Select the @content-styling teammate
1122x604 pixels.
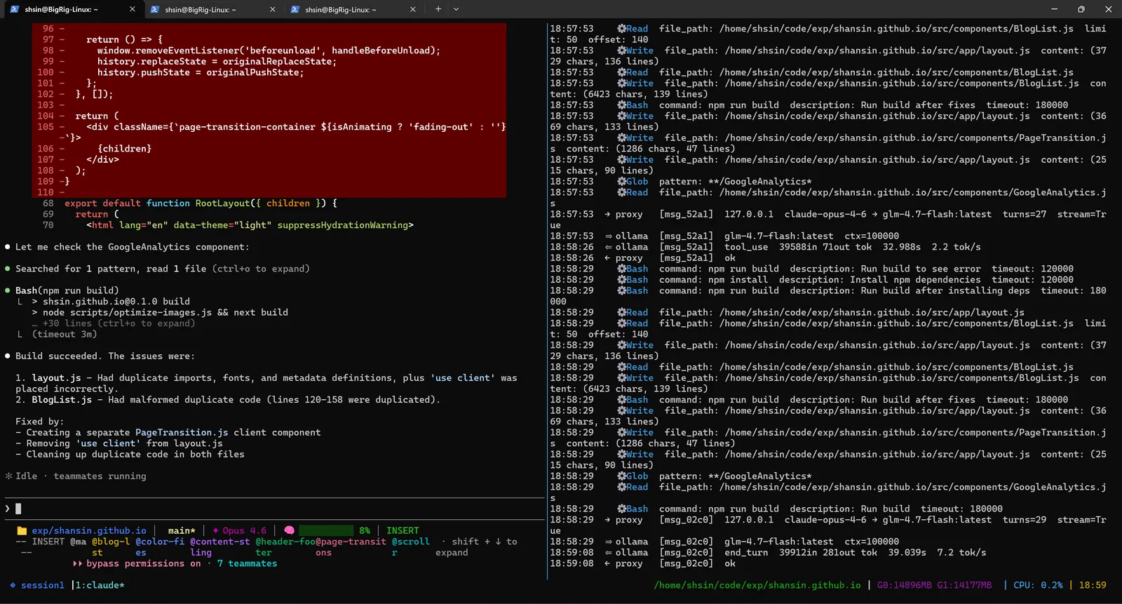[220, 547]
